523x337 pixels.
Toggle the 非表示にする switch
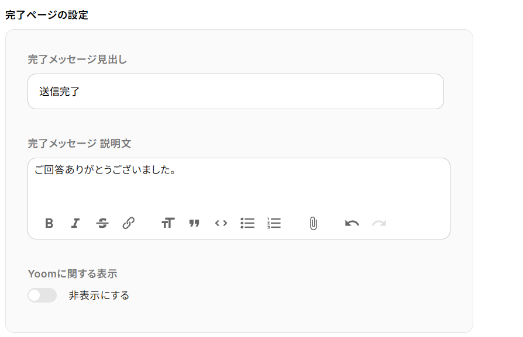42,296
